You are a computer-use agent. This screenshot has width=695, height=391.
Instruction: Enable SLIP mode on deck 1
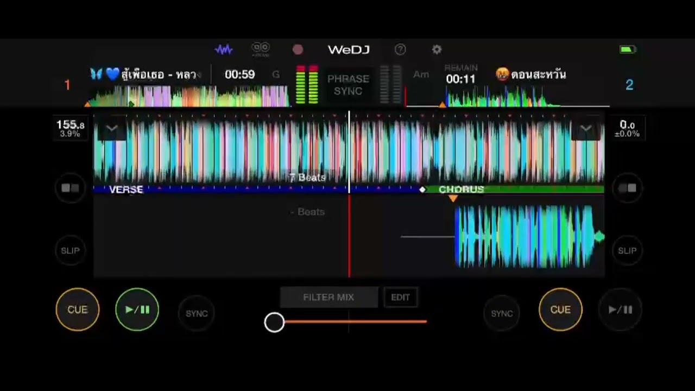(70, 250)
